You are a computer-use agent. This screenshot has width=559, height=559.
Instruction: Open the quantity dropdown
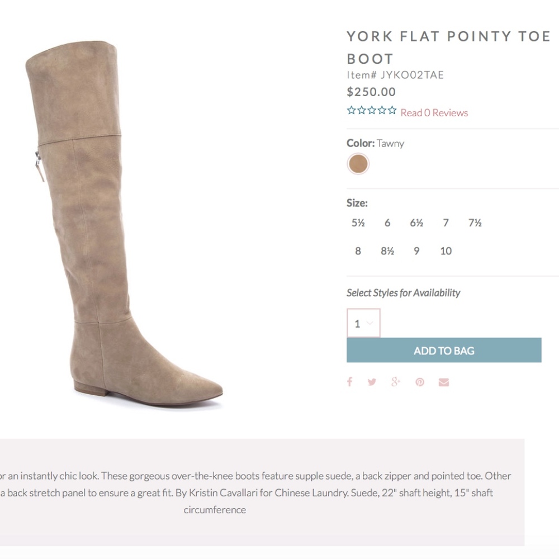coord(363,323)
